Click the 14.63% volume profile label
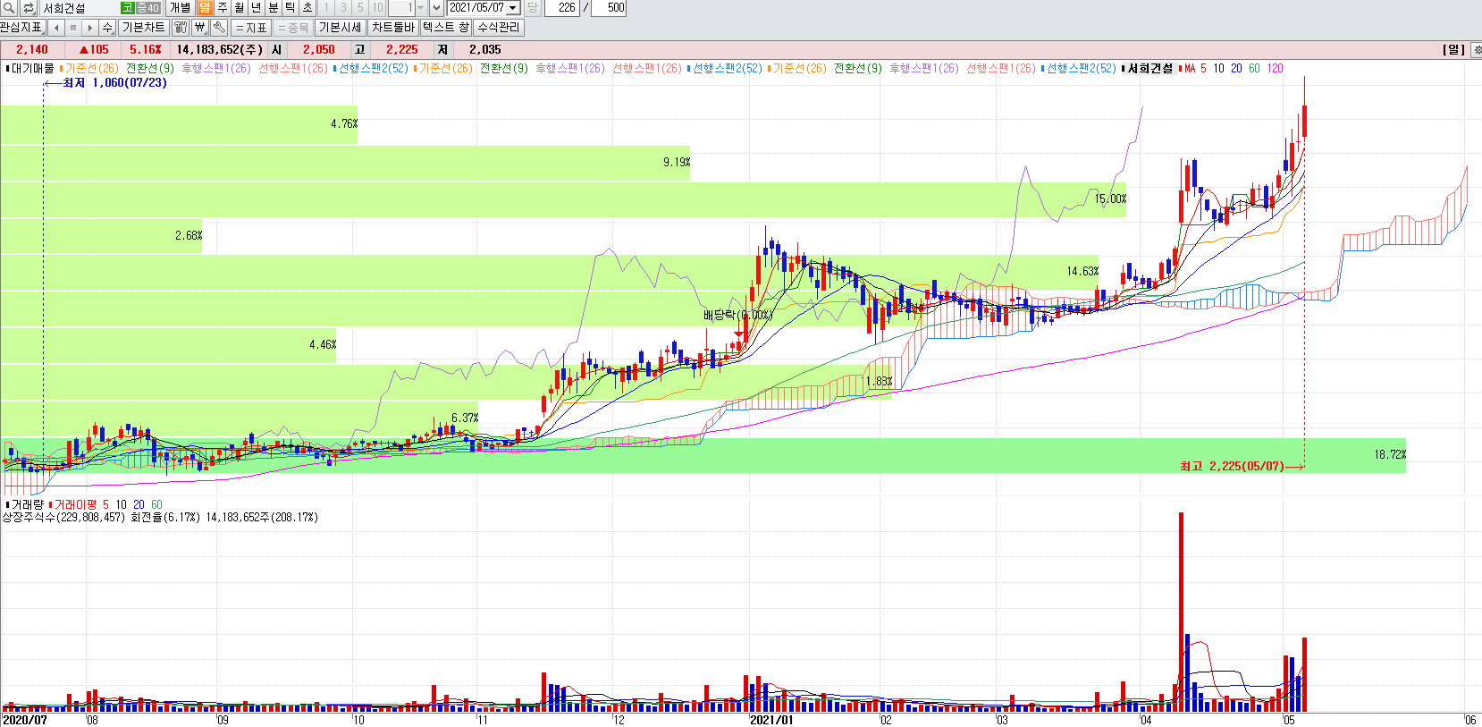This screenshot has height=727, width=1482. (x=1082, y=272)
